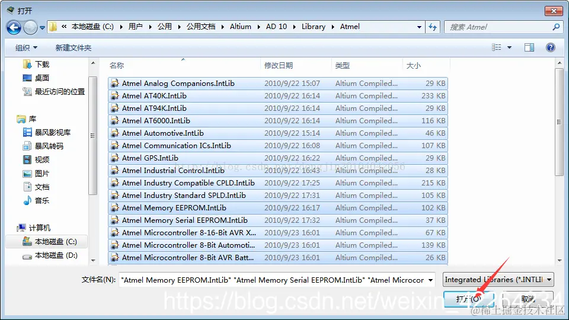Select Atmel Microcontroller 8-Bit AVR Batt file

(277, 258)
